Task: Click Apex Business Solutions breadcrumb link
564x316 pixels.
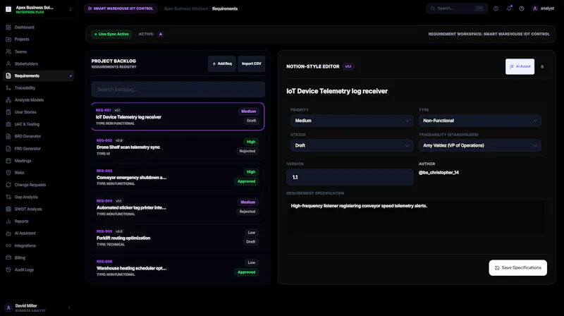Action: click(x=186, y=8)
